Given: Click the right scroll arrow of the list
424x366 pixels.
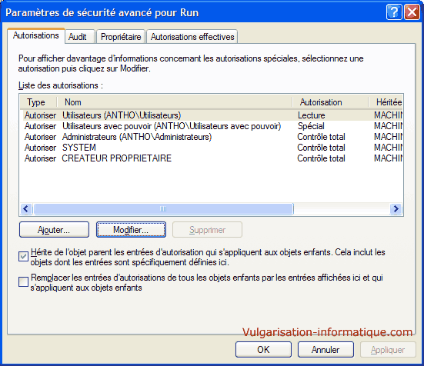Looking at the screenshot, I should pos(396,209).
